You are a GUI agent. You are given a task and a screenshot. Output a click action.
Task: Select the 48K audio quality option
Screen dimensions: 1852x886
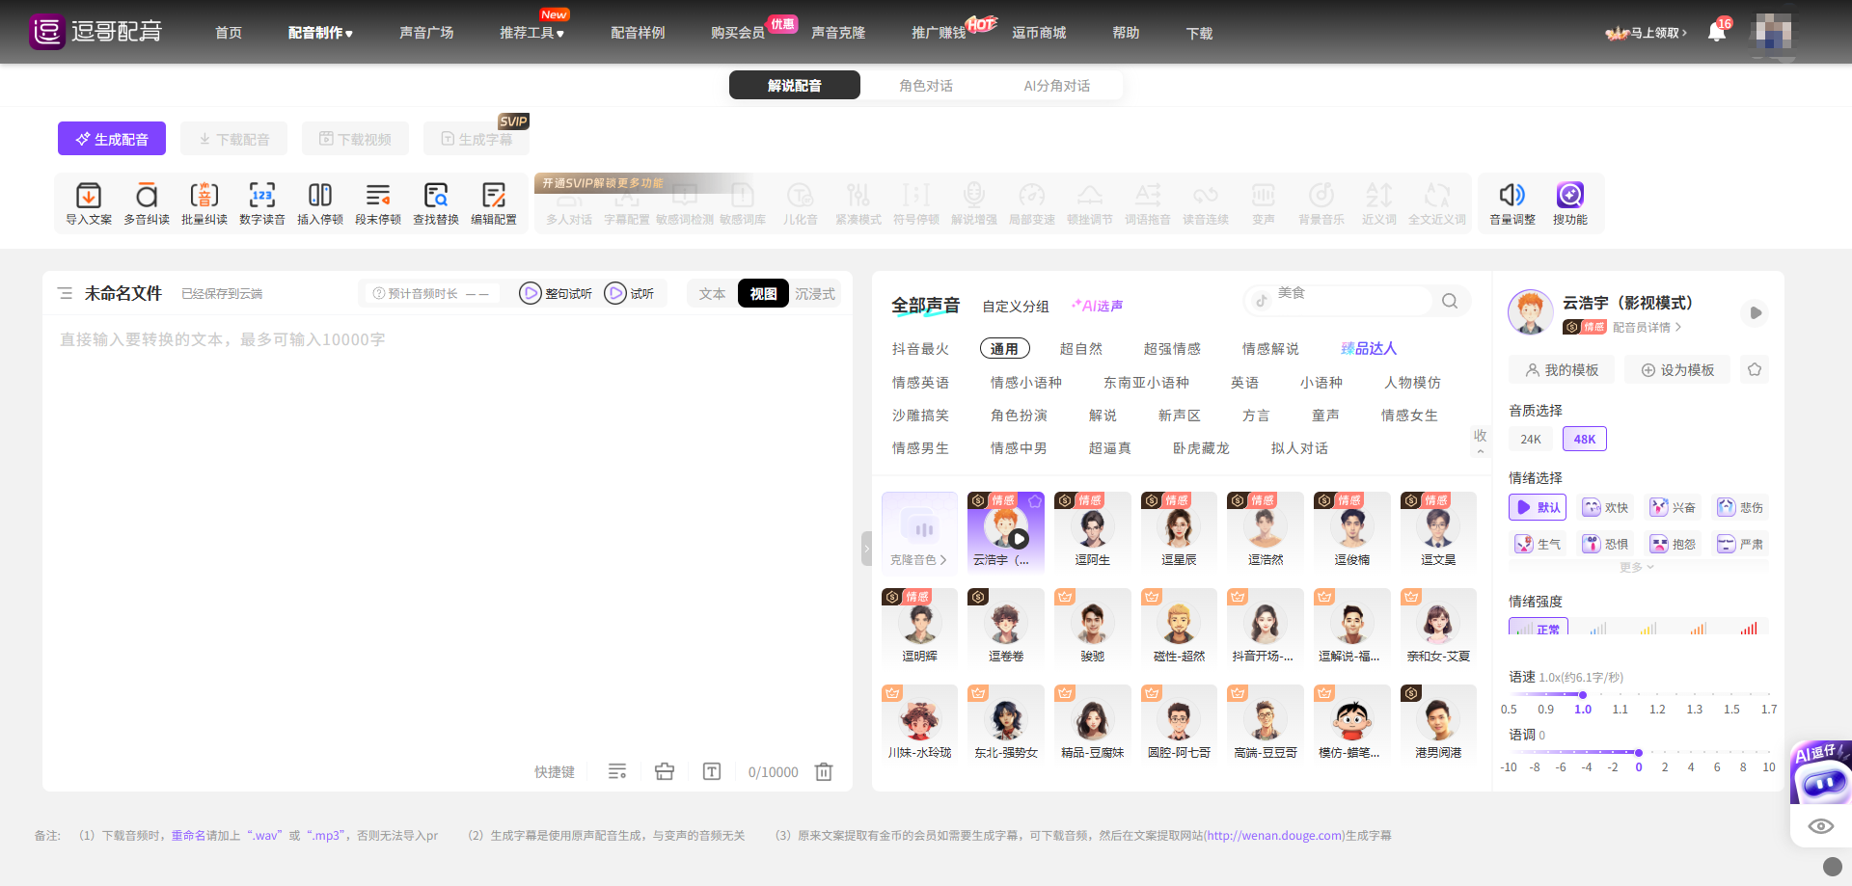point(1585,439)
